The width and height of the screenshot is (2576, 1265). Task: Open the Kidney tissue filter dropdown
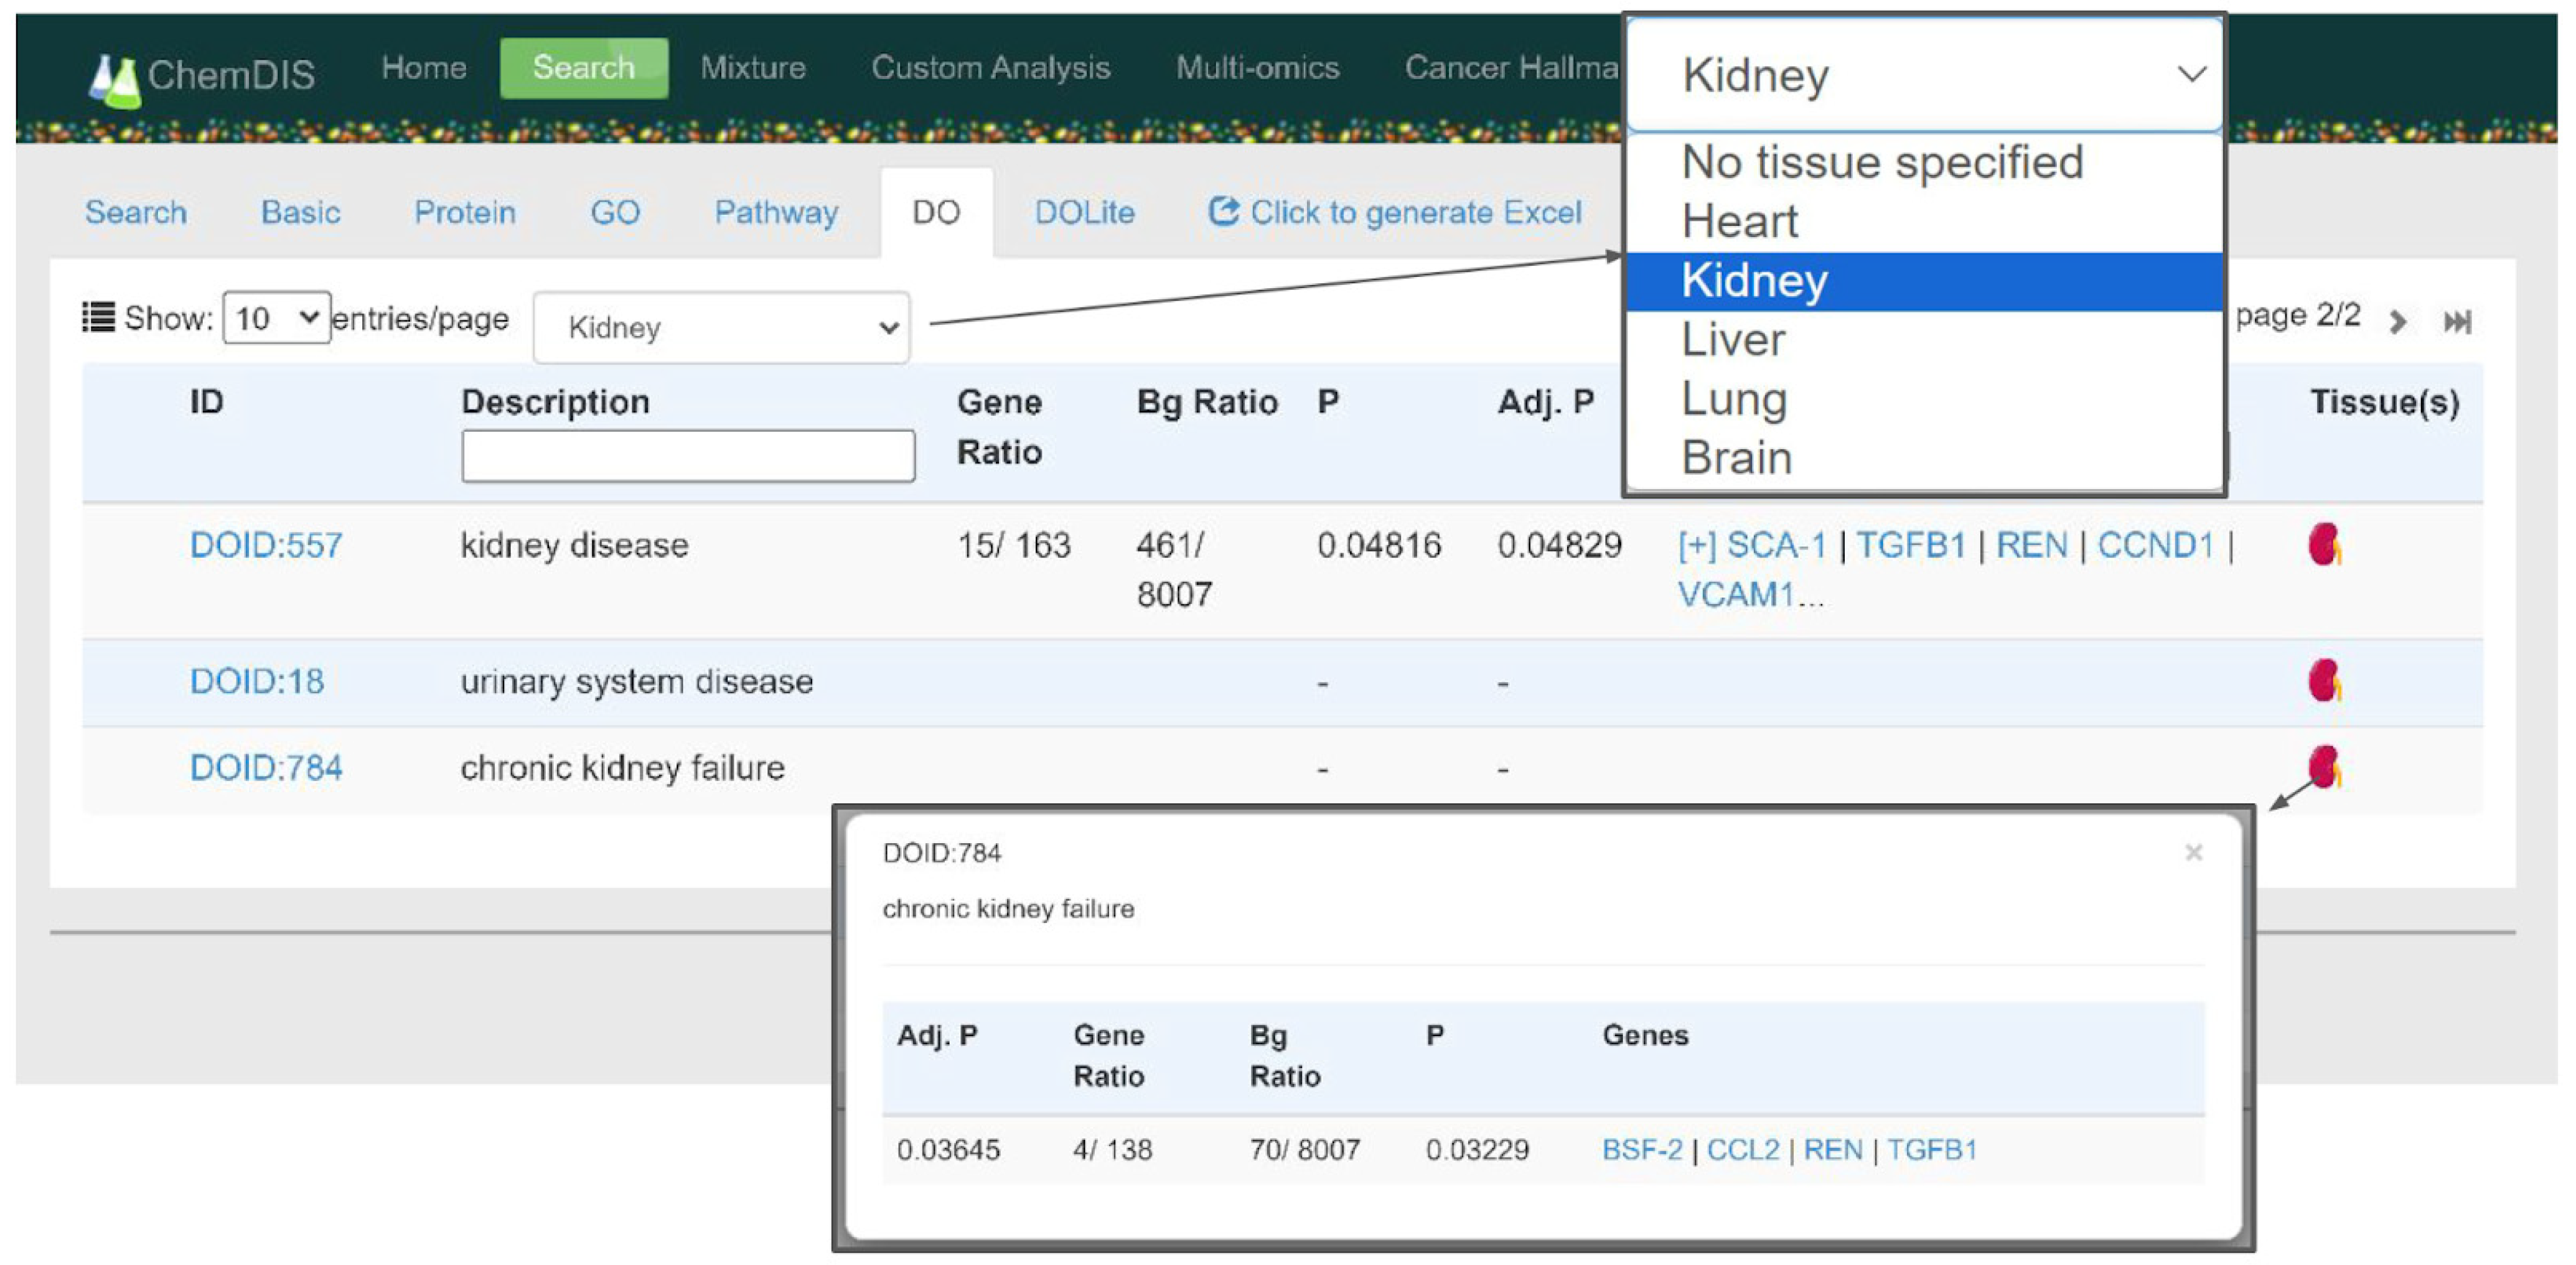tap(721, 328)
